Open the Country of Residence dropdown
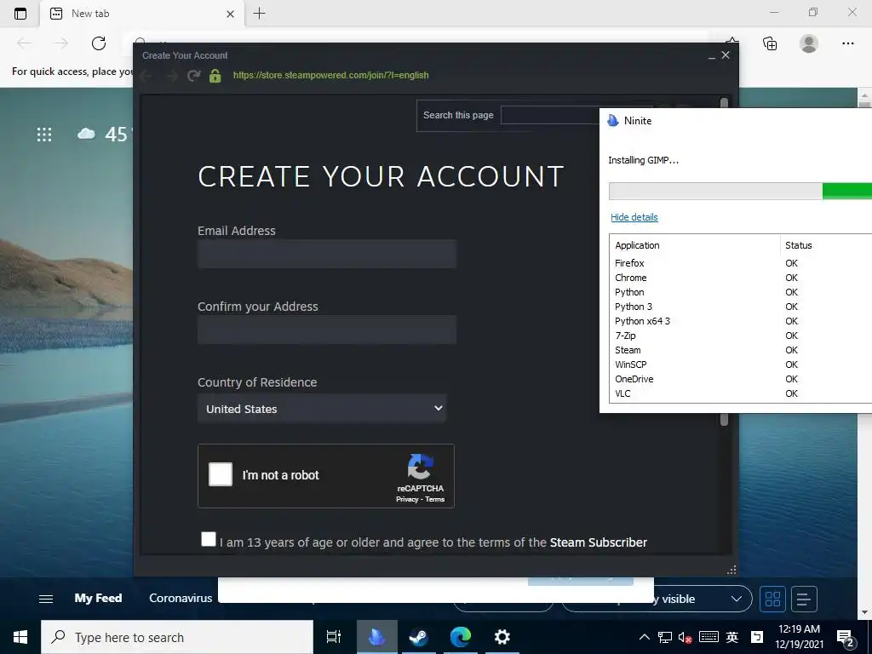 pos(322,409)
